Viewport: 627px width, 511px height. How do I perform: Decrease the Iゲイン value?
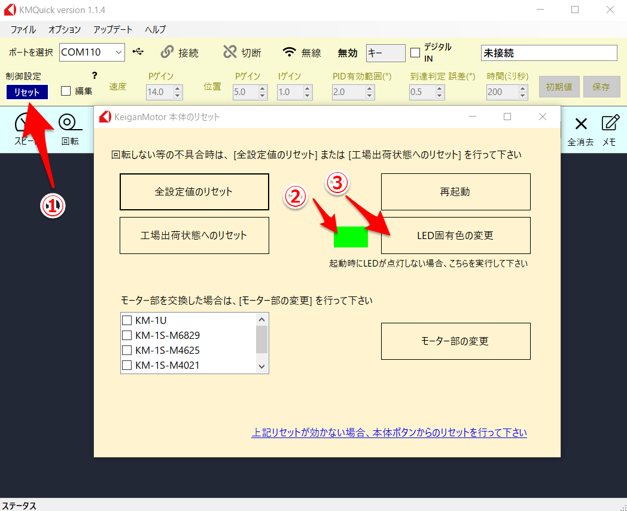307,96
